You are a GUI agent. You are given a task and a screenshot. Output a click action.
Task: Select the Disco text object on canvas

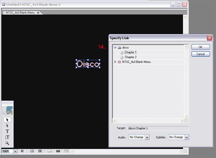coord(88,64)
